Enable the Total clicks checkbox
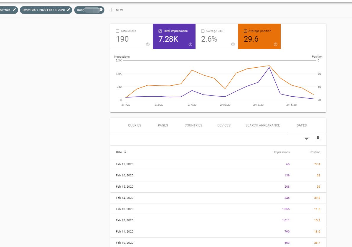Viewport: 352px width, 247px height. coord(117,31)
